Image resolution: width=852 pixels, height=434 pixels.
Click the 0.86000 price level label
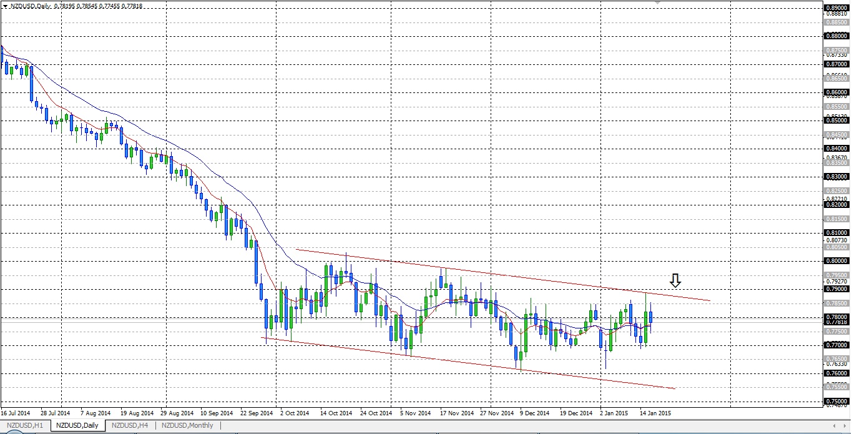tap(836, 92)
